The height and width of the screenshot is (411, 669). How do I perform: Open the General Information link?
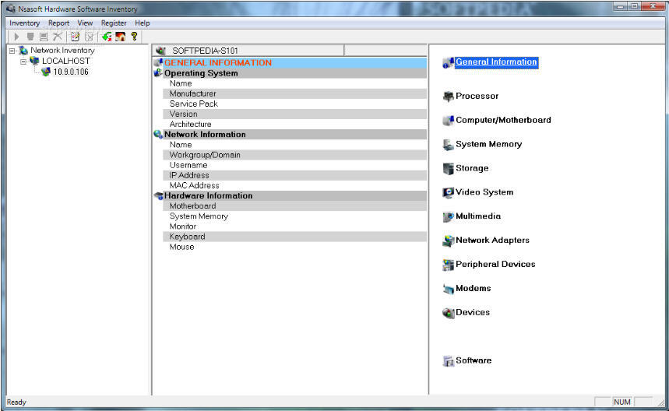[496, 61]
